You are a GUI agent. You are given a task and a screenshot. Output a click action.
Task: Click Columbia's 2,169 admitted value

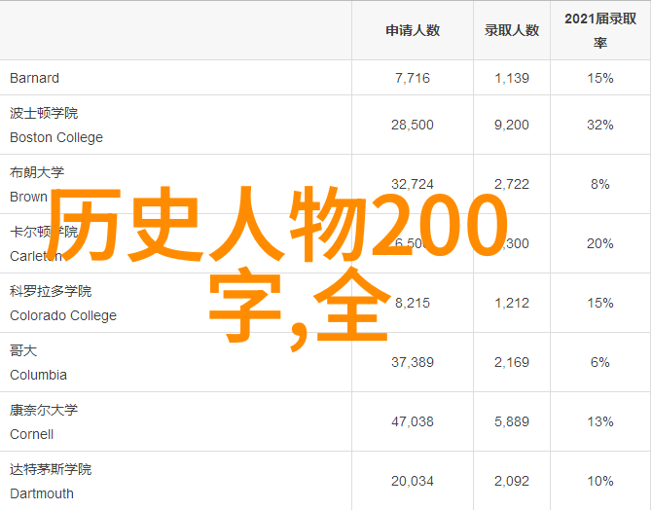512,362
